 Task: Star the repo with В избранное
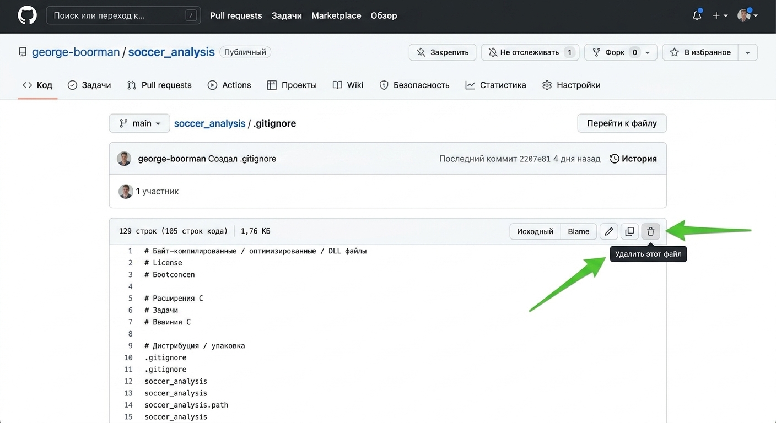pyautogui.click(x=700, y=52)
